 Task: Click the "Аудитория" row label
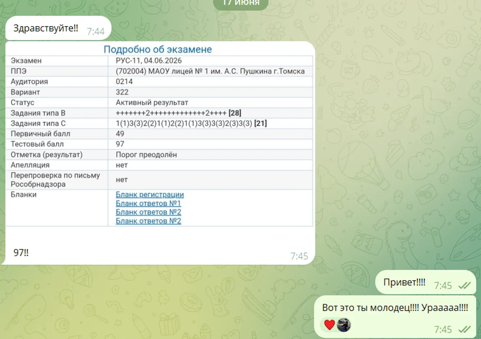point(29,82)
